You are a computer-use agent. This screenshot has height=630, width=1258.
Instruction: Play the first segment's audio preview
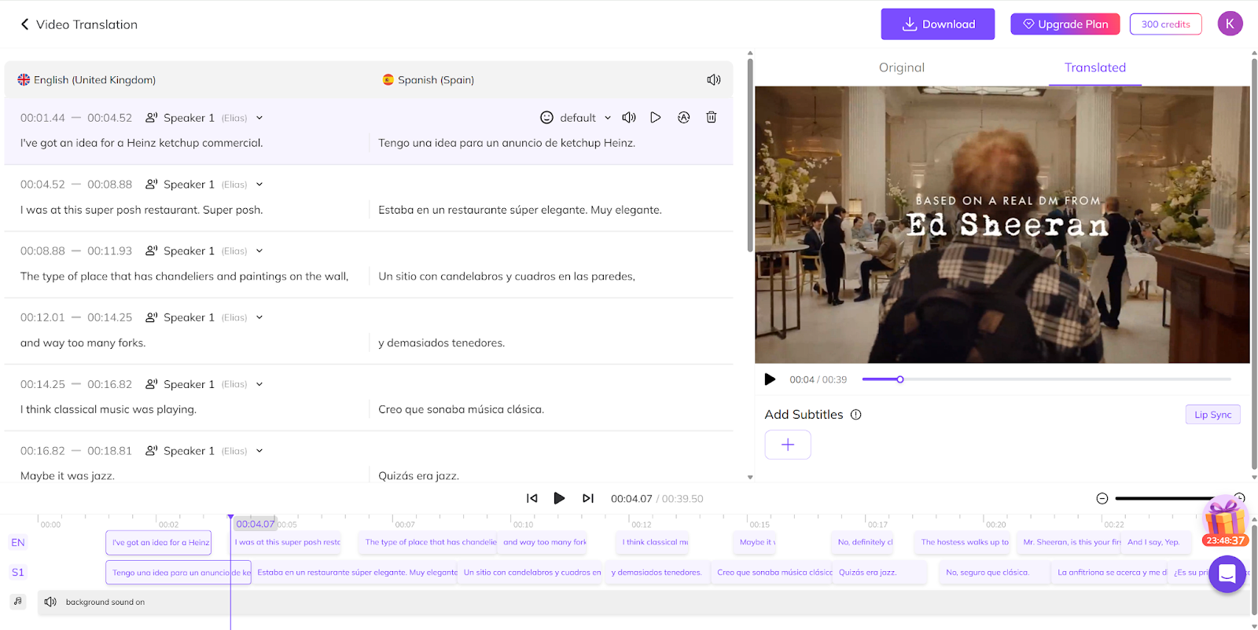click(655, 117)
